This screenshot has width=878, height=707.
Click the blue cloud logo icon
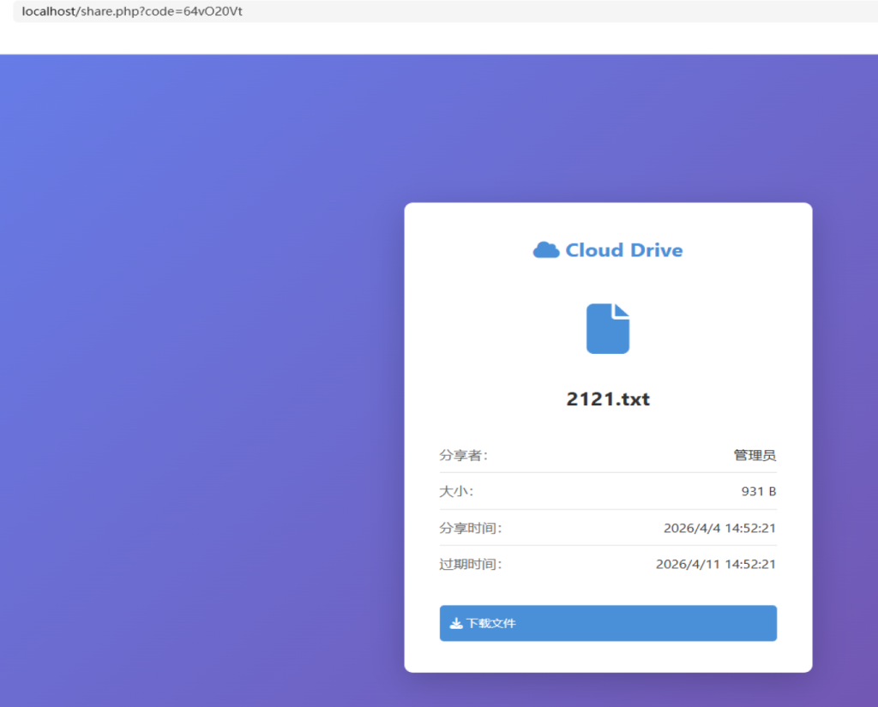coord(546,250)
